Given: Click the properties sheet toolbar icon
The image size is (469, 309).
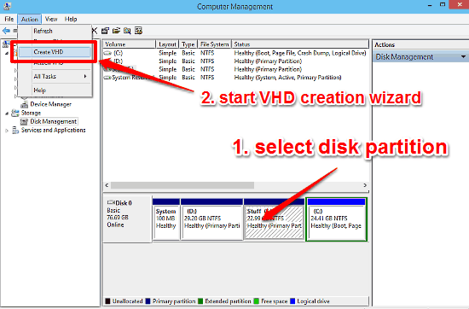Looking at the screenshot, I should (x=105, y=31).
